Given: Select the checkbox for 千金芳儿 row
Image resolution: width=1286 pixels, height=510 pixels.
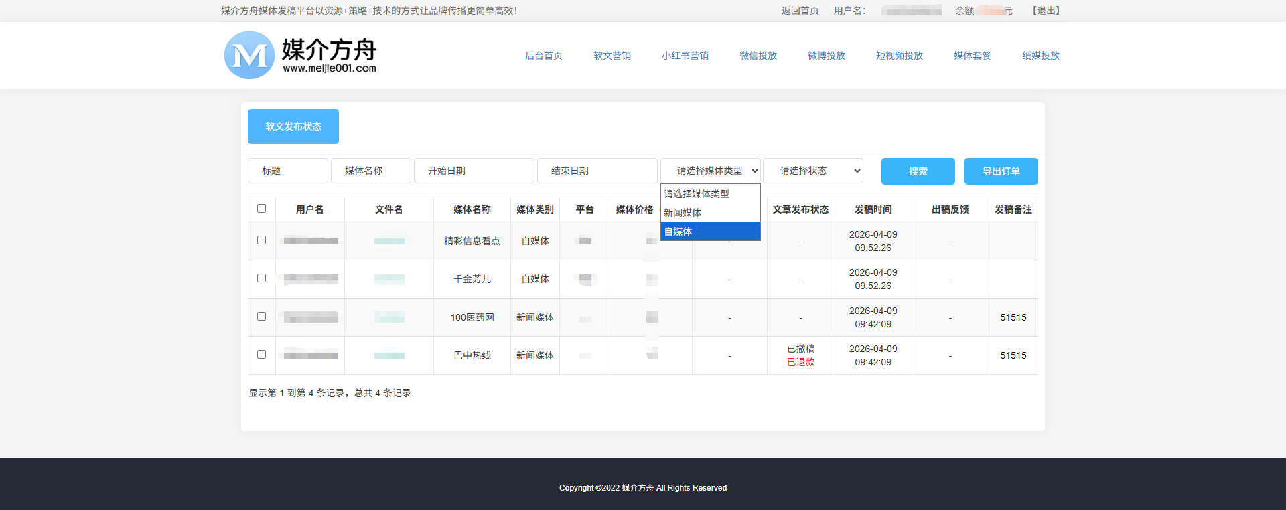Looking at the screenshot, I should 261,278.
